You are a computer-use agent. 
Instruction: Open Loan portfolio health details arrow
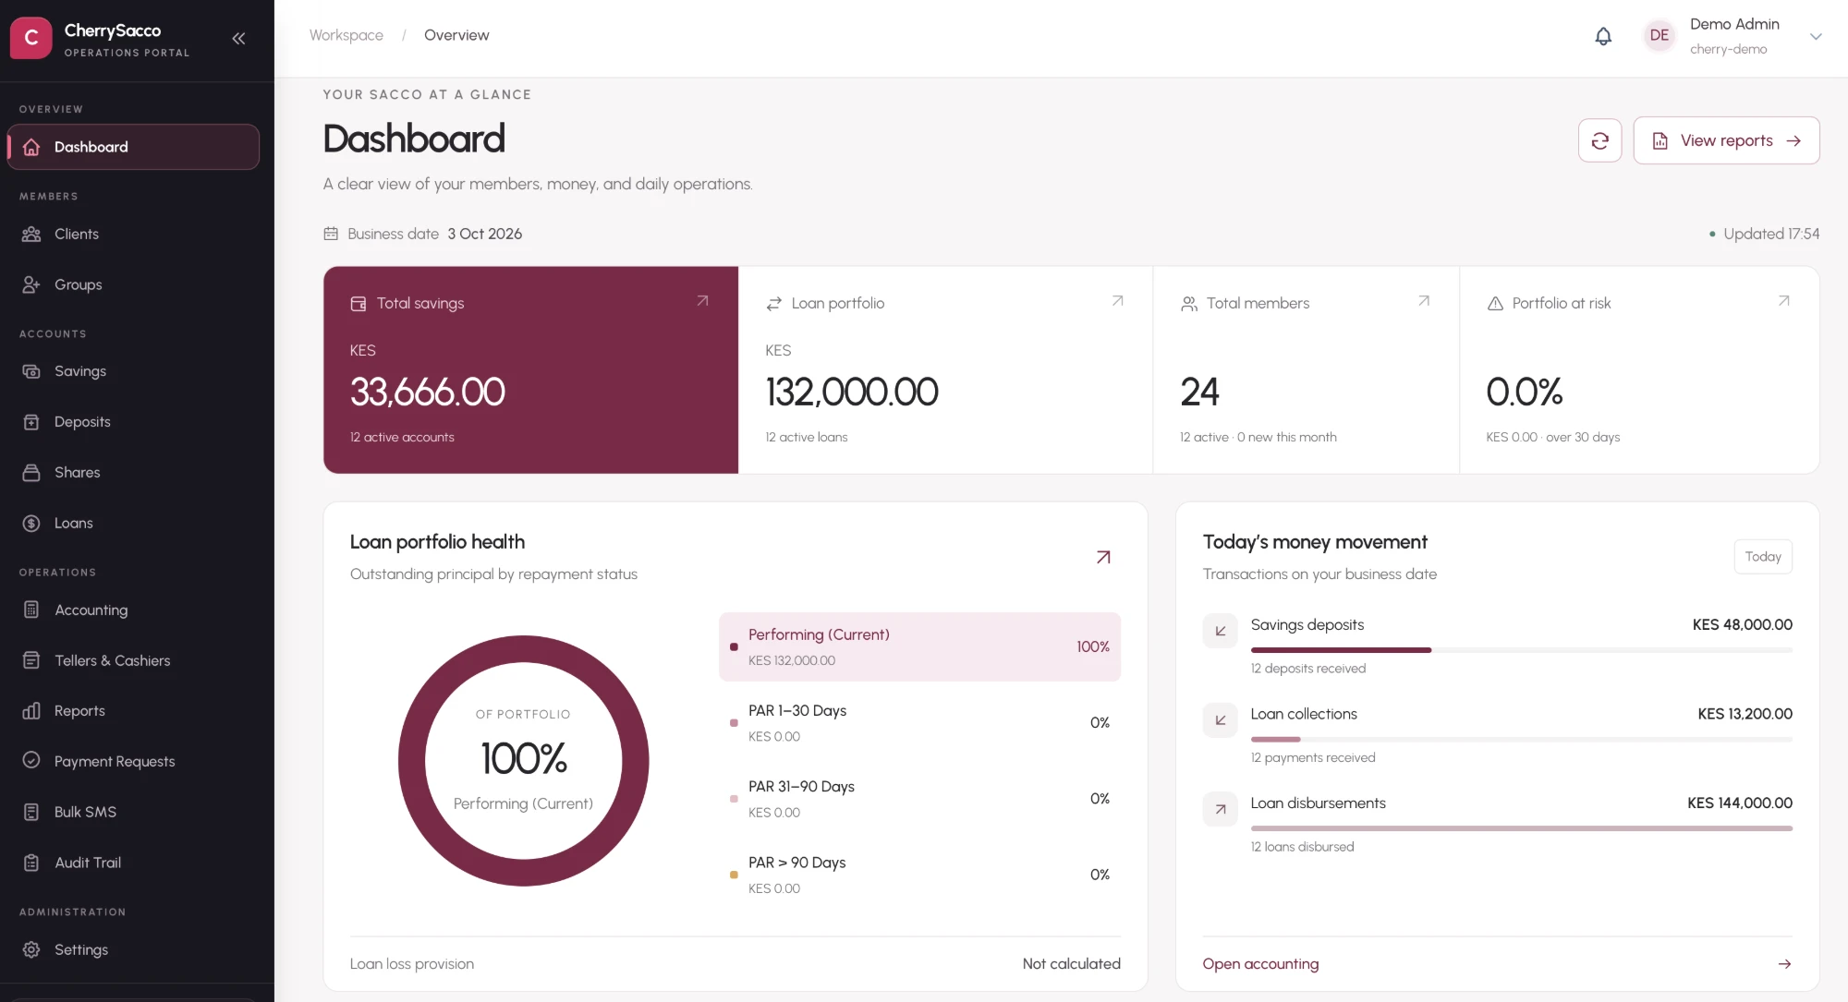[1103, 557]
